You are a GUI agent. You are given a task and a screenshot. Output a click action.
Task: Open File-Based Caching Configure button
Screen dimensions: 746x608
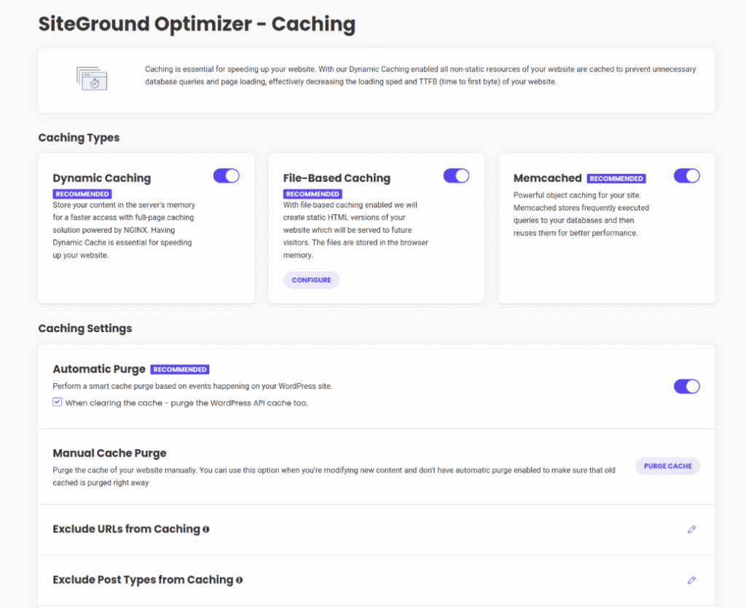tap(311, 280)
